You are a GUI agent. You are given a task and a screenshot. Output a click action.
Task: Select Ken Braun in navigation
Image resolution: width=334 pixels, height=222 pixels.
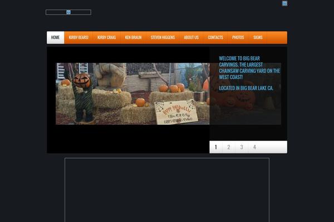[133, 38]
